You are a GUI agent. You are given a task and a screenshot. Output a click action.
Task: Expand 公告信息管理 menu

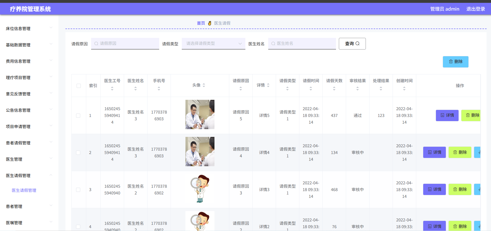29,110
